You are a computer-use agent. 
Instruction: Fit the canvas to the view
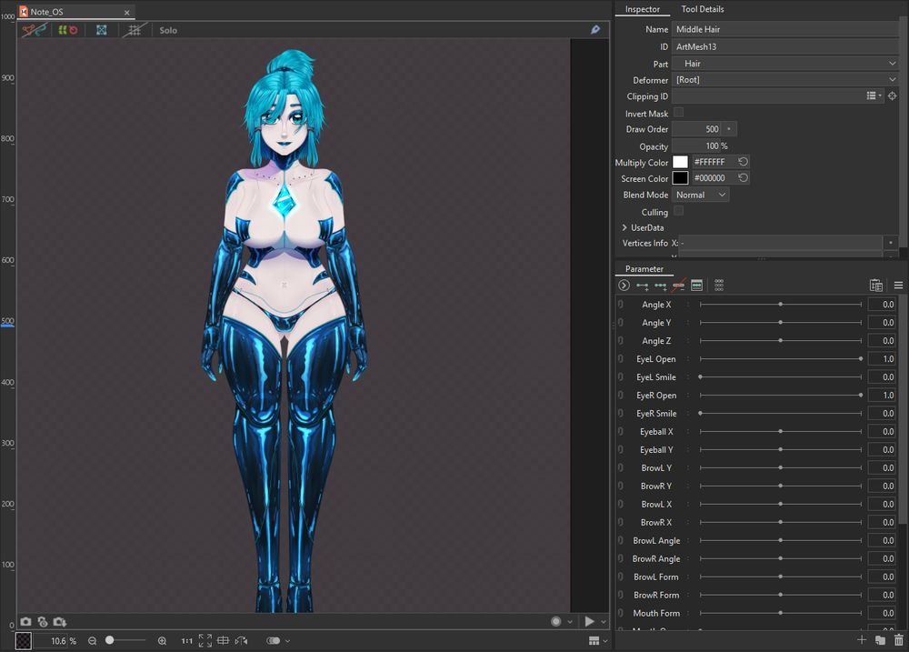click(x=205, y=640)
